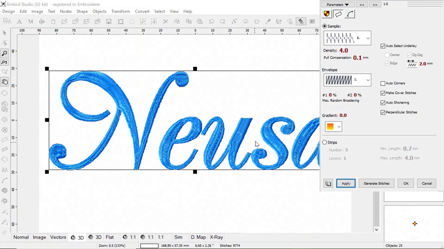Viewport: 444px width, 249px height.
Task: Click Sim view mode button
Action: [178, 237]
